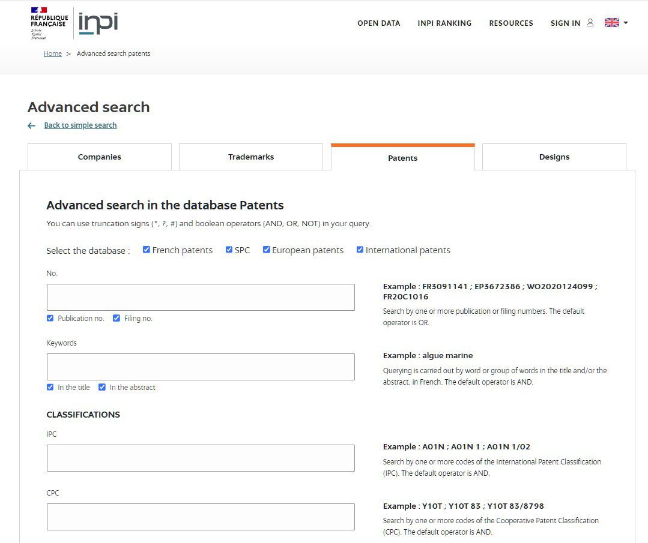Click SIGN IN
This screenshot has height=543, width=648.
pos(565,23)
